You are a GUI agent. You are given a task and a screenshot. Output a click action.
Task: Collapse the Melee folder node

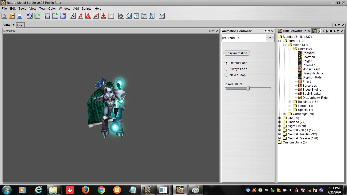[x=285, y=45]
